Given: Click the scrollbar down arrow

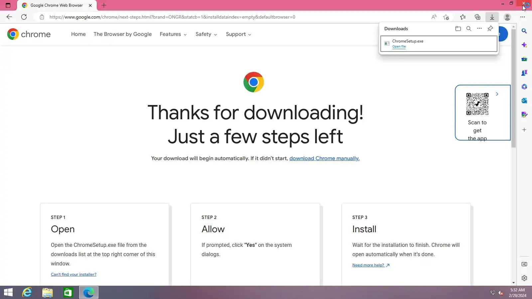Looking at the screenshot, I should pyautogui.click(x=514, y=283).
